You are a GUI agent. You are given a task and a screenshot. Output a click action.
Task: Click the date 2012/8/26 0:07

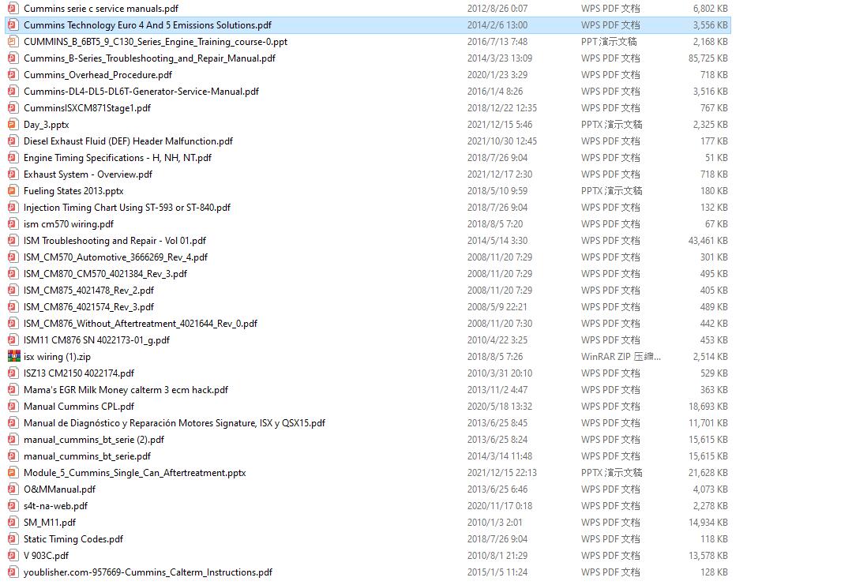[497, 9]
